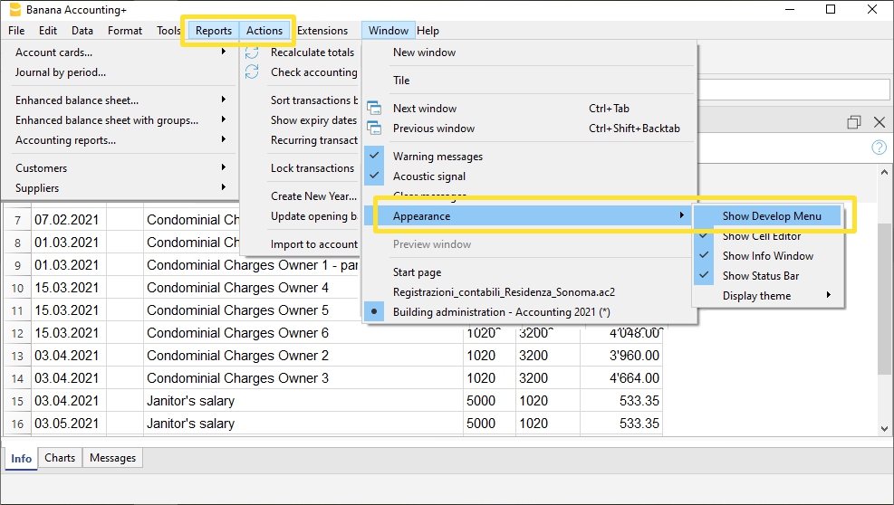Screen dimensions: 894x505
Task: Click the help question mark icon
Action: click(879, 148)
